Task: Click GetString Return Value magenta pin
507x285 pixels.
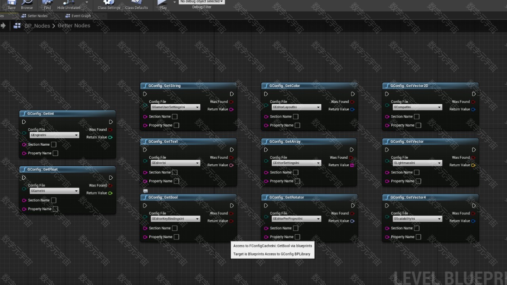Action: (231, 109)
